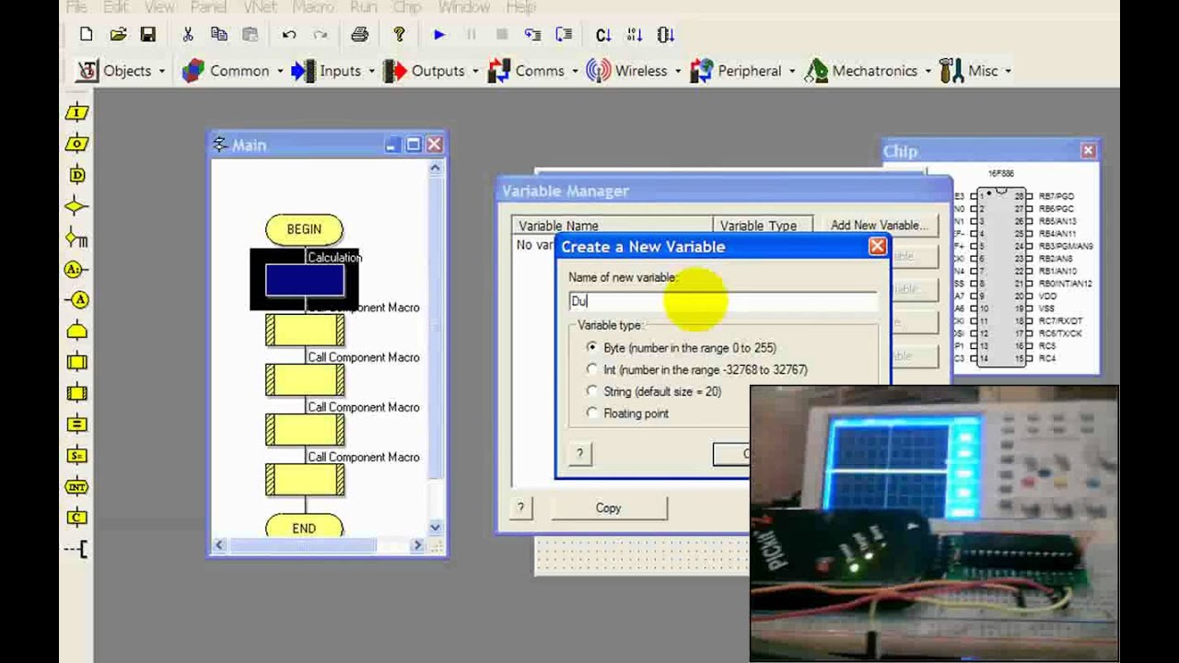
Task: Click the Step Into simulation icon
Action: 532,35
